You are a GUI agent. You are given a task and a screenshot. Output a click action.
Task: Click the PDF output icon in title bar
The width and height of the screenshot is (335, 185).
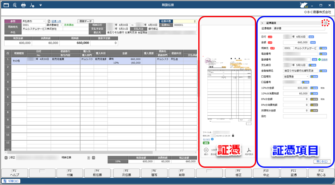[x=32, y=5]
